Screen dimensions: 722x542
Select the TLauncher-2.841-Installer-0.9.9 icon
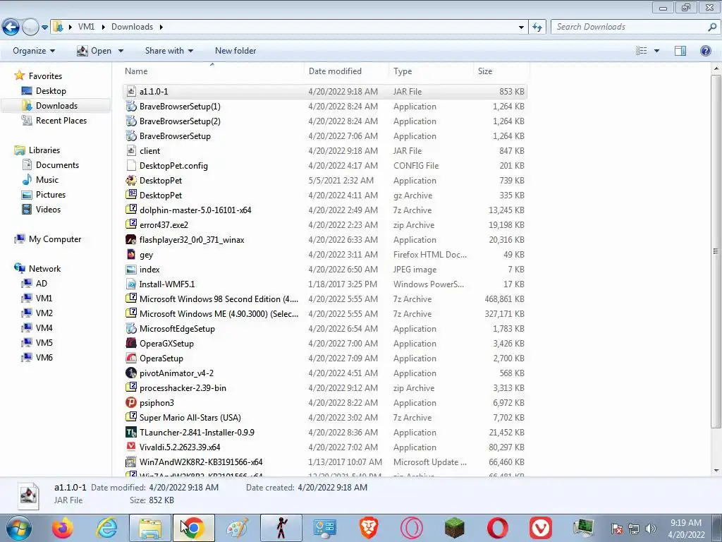tap(131, 433)
